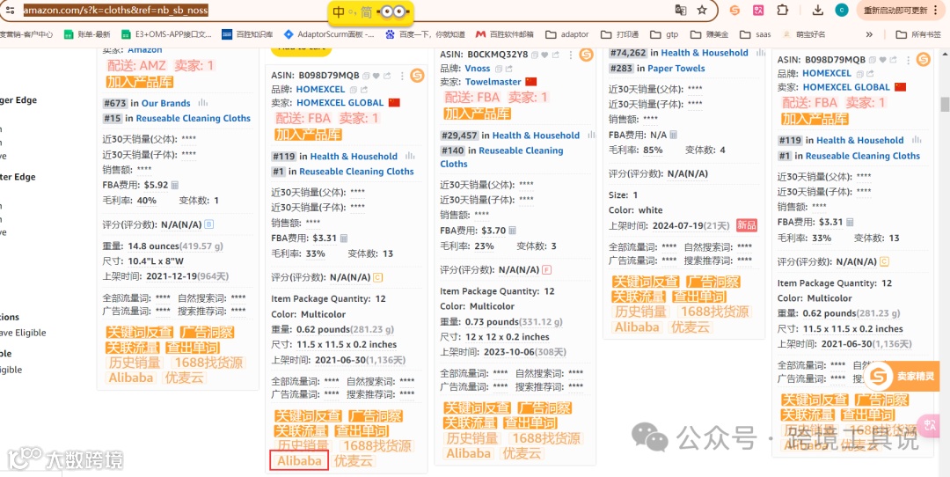This screenshot has width=950, height=477.
Task: Open the site information icon in address bar
Action: point(10,10)
